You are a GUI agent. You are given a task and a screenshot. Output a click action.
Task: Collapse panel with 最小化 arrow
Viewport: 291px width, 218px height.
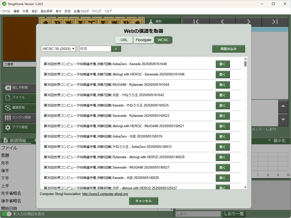(269, 141)
